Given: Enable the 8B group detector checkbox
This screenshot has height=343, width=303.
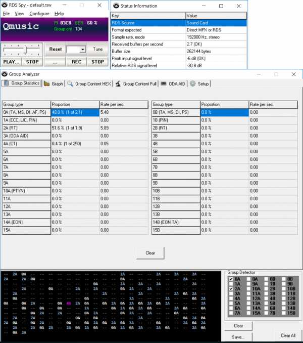Looking at the screenshot, I should (x=284, y=279).
